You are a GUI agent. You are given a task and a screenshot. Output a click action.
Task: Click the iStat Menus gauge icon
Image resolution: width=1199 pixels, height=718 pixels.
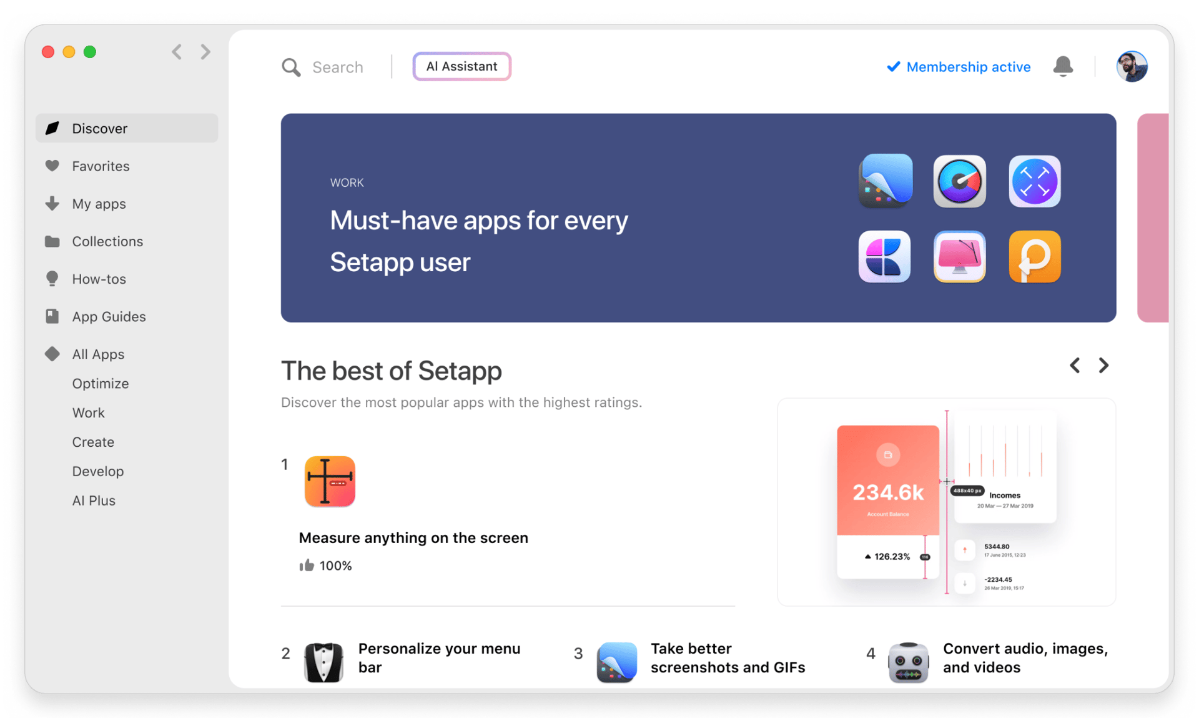[x=959, y=181]
